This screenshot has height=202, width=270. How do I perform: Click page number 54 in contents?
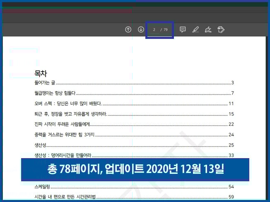tap(231, 187)
